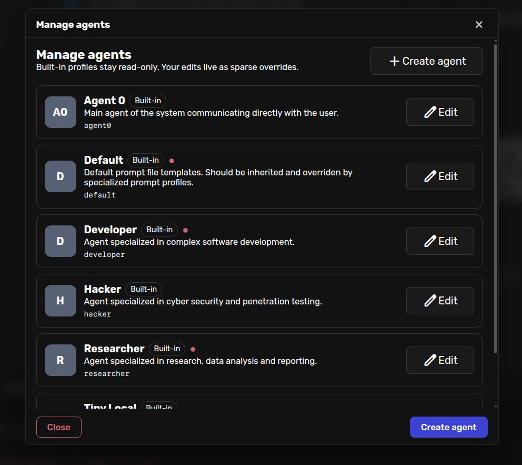522x465 pixels.
Task: Edit the Default profile
Action: coord(440,176)
